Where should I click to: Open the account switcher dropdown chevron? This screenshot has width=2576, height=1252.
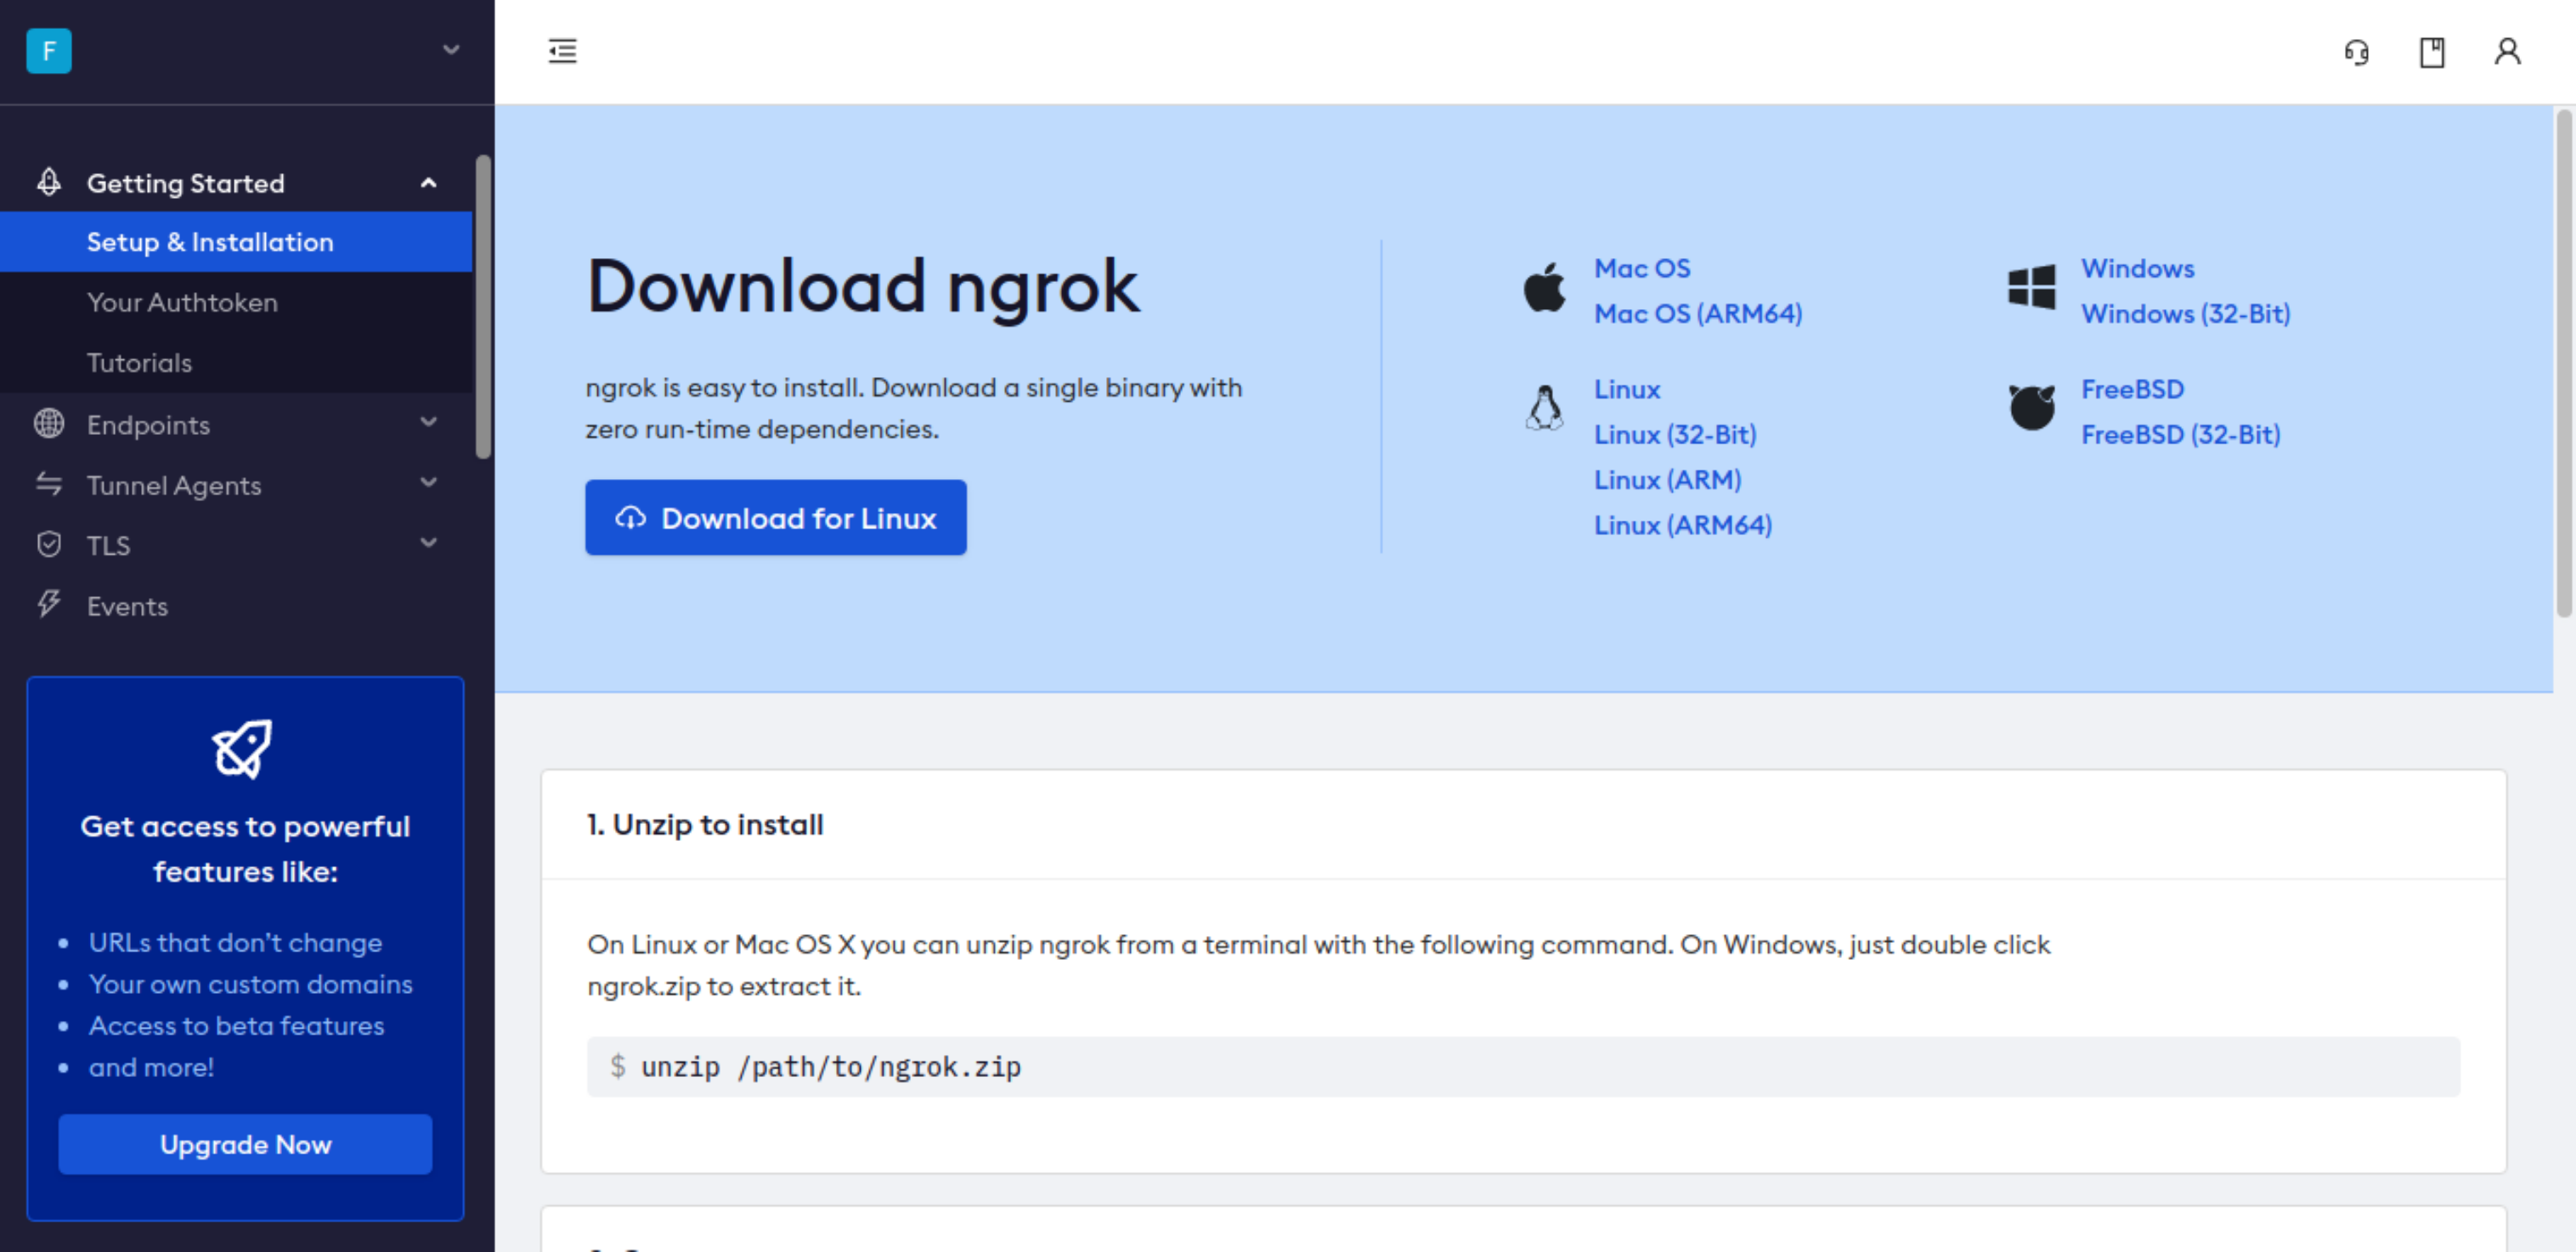tap(451, 50)
